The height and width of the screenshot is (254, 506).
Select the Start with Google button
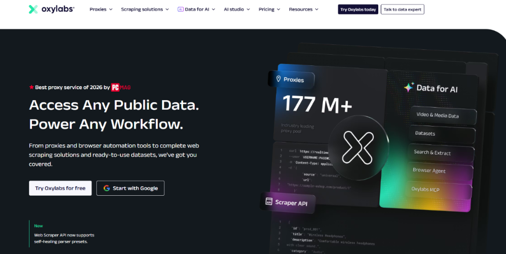click(x=130, y=188)
